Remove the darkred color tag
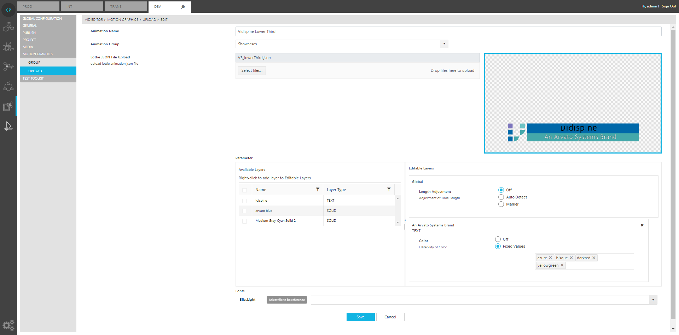 tap(594, 258)
